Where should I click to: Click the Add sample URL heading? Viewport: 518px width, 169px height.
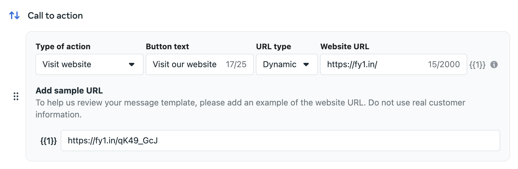[69, 90]
